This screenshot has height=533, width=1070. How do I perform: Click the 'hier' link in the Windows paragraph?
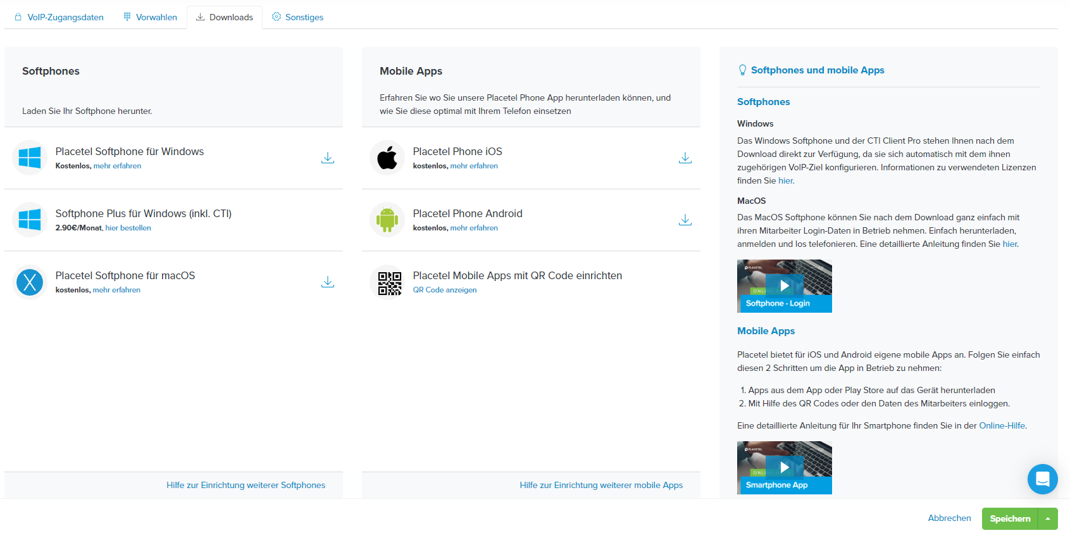tap(786, 180)
